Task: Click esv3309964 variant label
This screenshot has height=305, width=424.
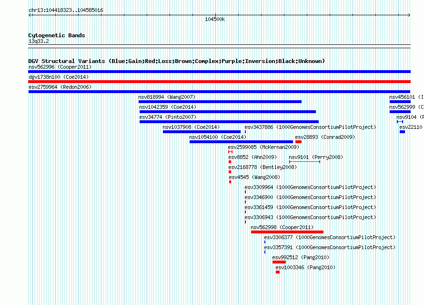Action: [x=310, y=187]
